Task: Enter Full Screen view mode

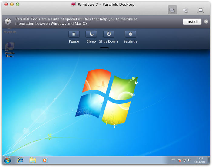Action: [200, 10]
